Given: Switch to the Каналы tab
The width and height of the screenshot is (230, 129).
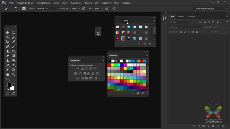Looking at the screenshot, I should pyautogui.click(x=181, y=16).
